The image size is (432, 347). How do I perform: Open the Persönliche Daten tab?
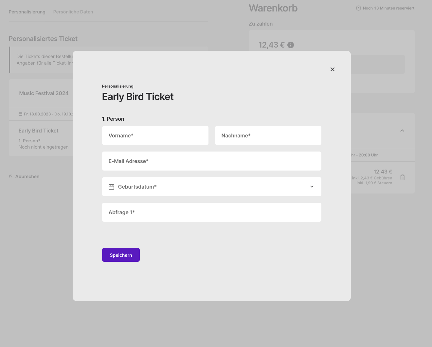click(73, 12)
